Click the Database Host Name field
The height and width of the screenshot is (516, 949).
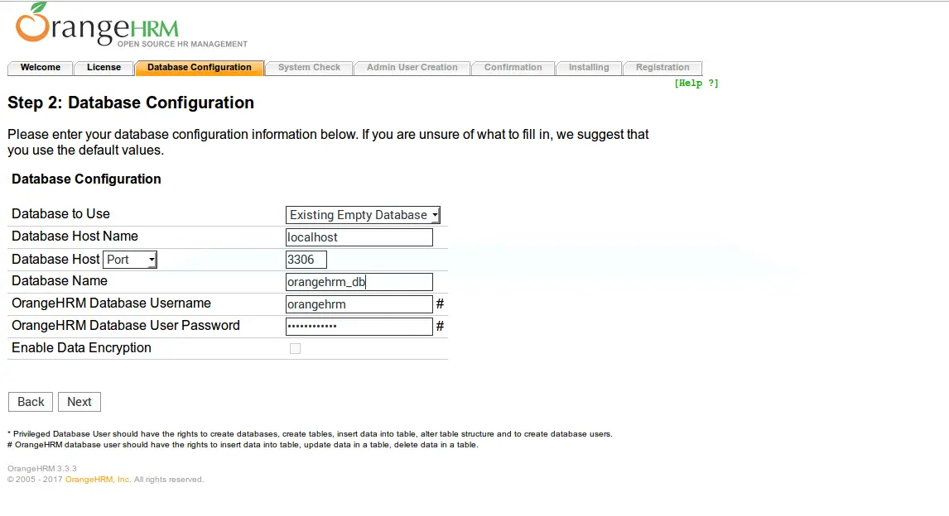359,237
